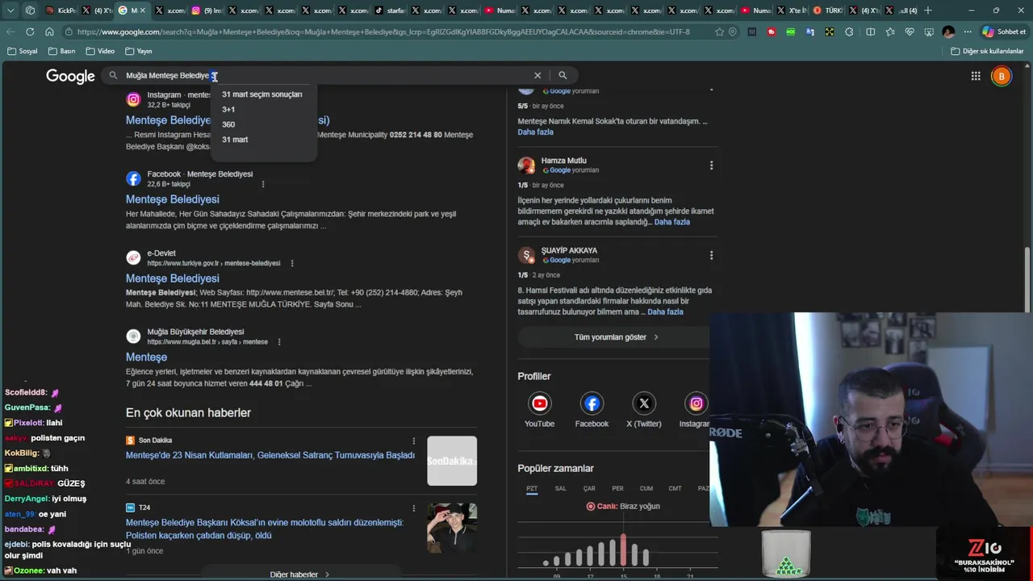Switch to the Instagram (9) tab

tap(205, 10)
